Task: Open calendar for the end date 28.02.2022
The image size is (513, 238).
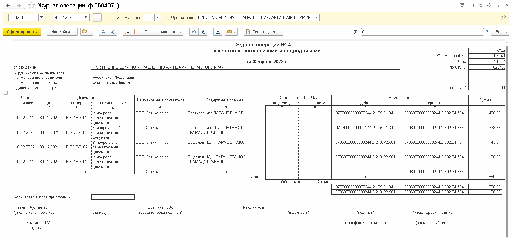Action: (x=86, y=17)
